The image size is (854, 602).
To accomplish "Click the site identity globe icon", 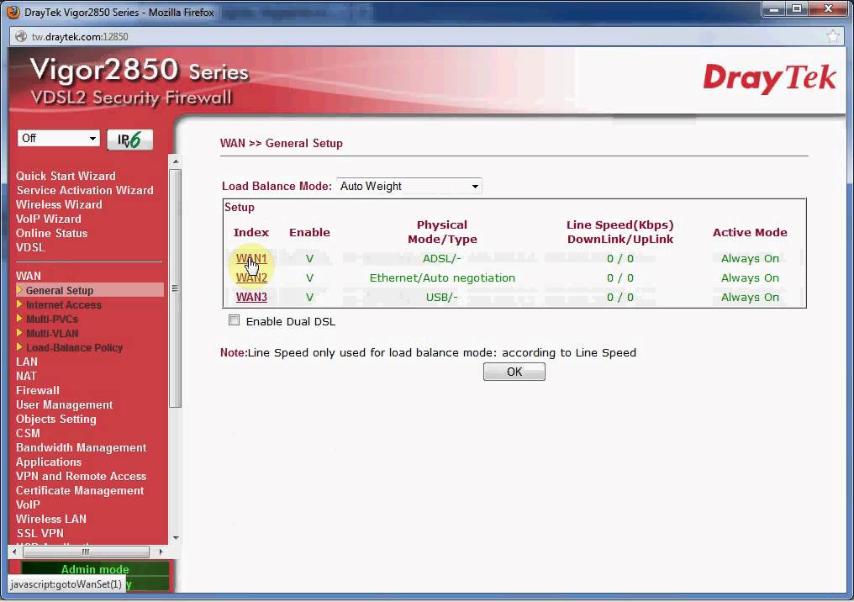I will pyautogui.click(x=21, y=36).
